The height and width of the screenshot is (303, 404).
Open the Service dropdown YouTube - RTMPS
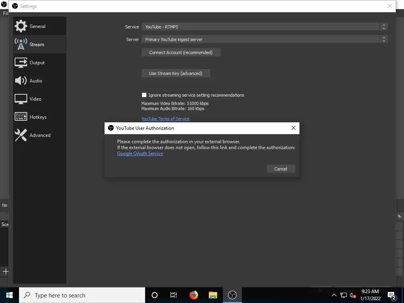264,27
